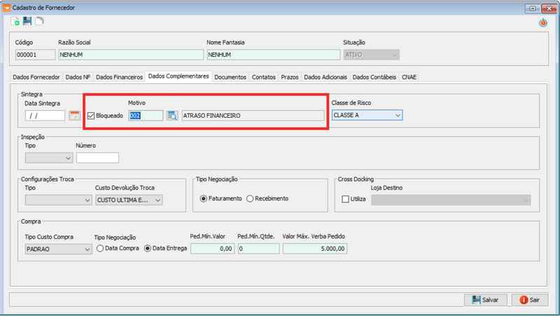Switch to the Dados Financeiros tab
This screenshot has height=316, width=560.
(119, 77)
